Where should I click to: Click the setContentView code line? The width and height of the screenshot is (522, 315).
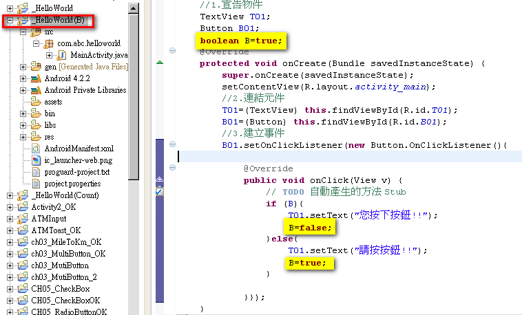click(x=328, y=87)
